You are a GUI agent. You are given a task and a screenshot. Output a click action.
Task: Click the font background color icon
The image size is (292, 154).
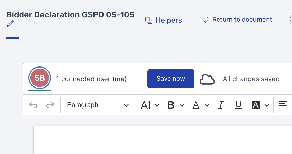pos(256,105)
